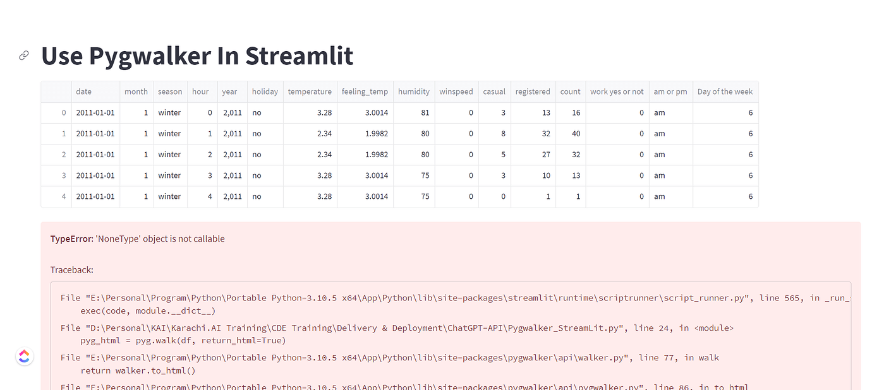
Task: Select the "registered" column header
Action: 533,92
